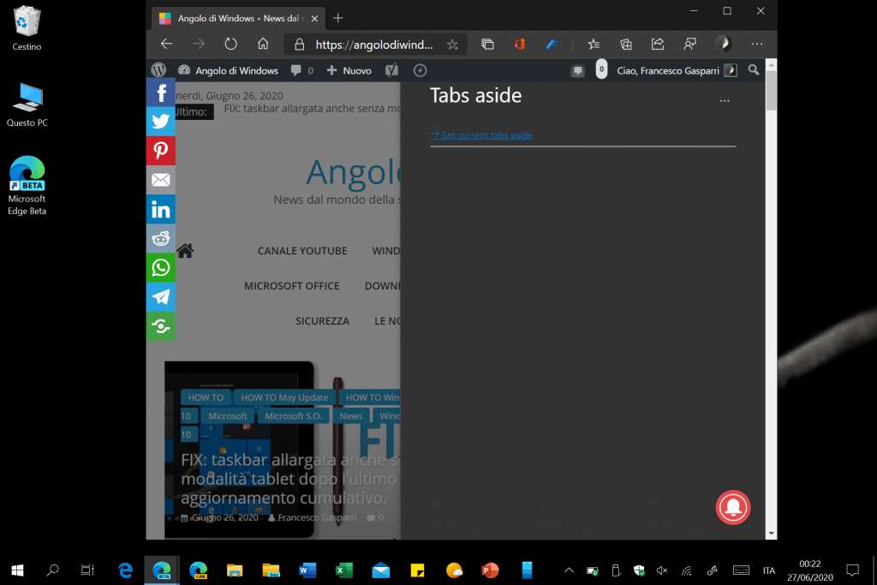Click Set current tabs aside link
The image size is (877, 585).
pos(481,135)
